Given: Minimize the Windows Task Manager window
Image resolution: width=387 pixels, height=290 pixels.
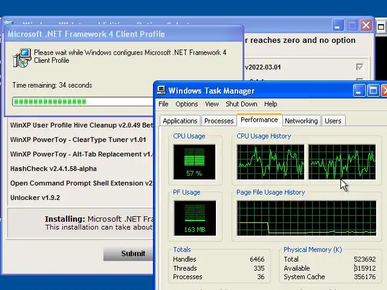Looking at the screenshot, I should [x=359, y=91].
